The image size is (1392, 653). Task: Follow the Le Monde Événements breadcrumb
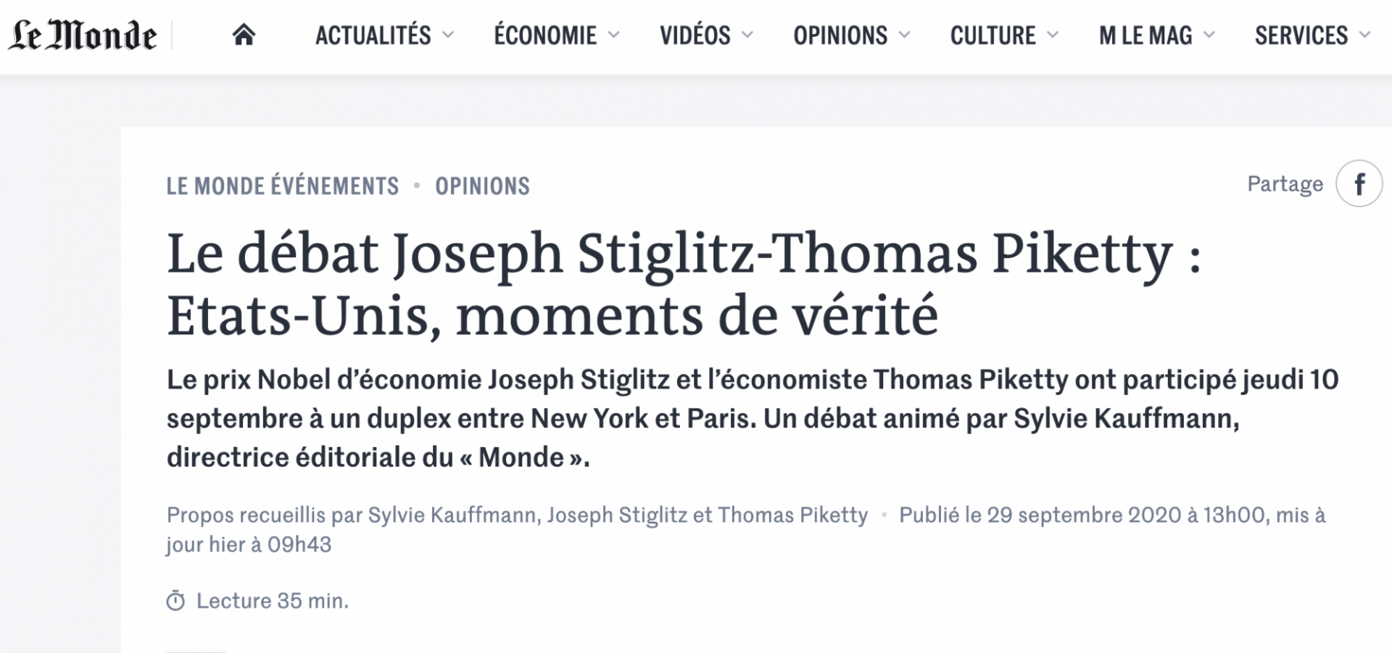coord(283,186)
